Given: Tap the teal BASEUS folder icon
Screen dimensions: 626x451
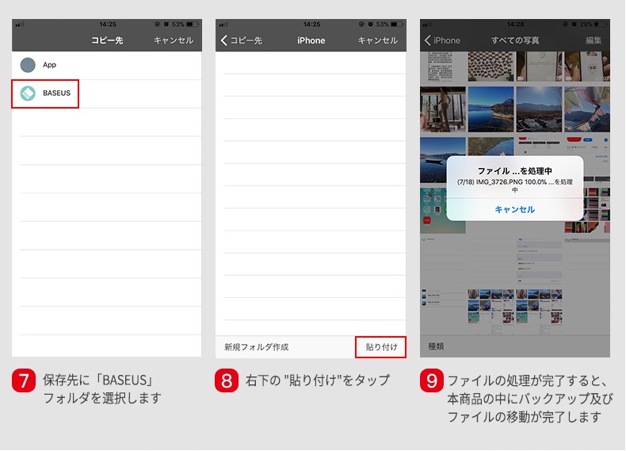Looking at the screenshot, I should click(28, 94).
